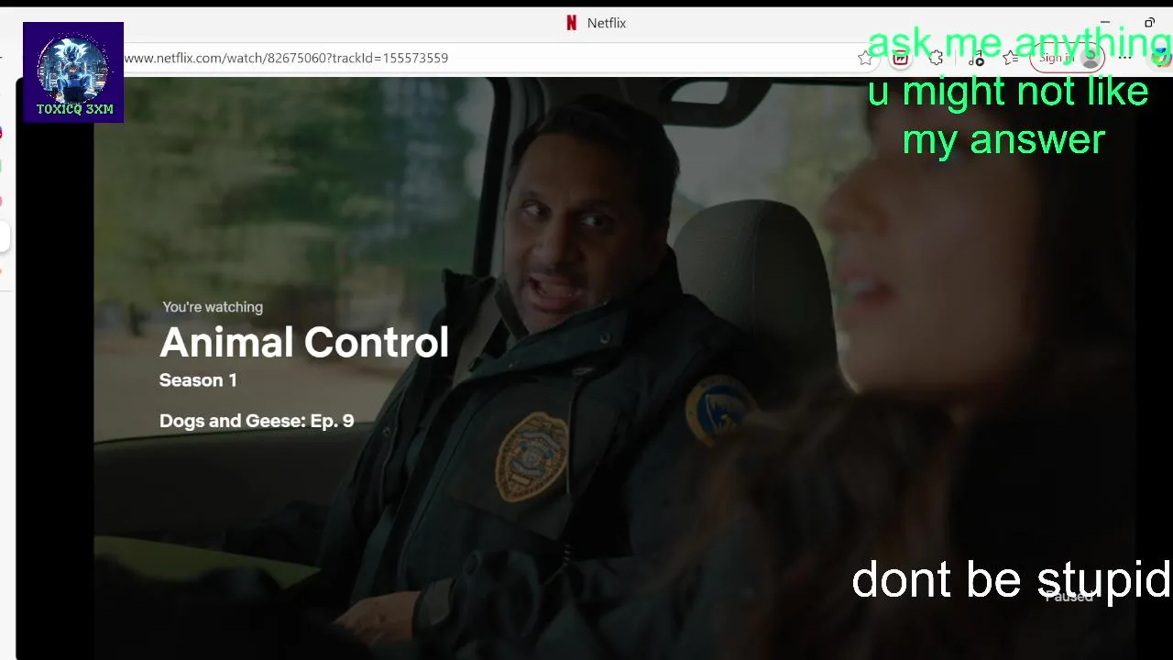Minimize the browser window
Viewport: 1173px width, 660px height.
(1105, 22)
